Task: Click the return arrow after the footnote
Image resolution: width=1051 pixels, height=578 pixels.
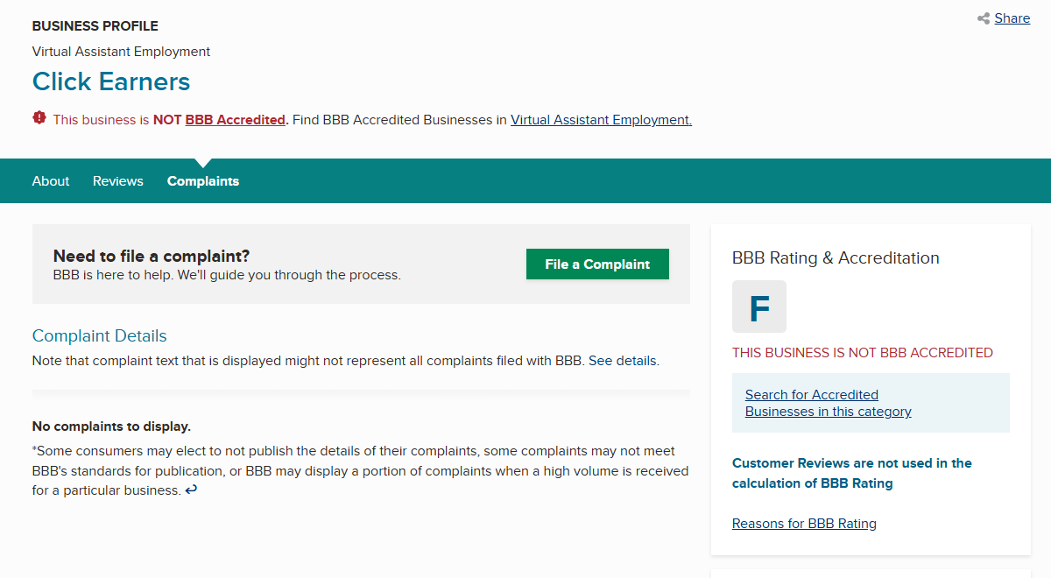Action: pyautogui.click(x=191, y=490)
